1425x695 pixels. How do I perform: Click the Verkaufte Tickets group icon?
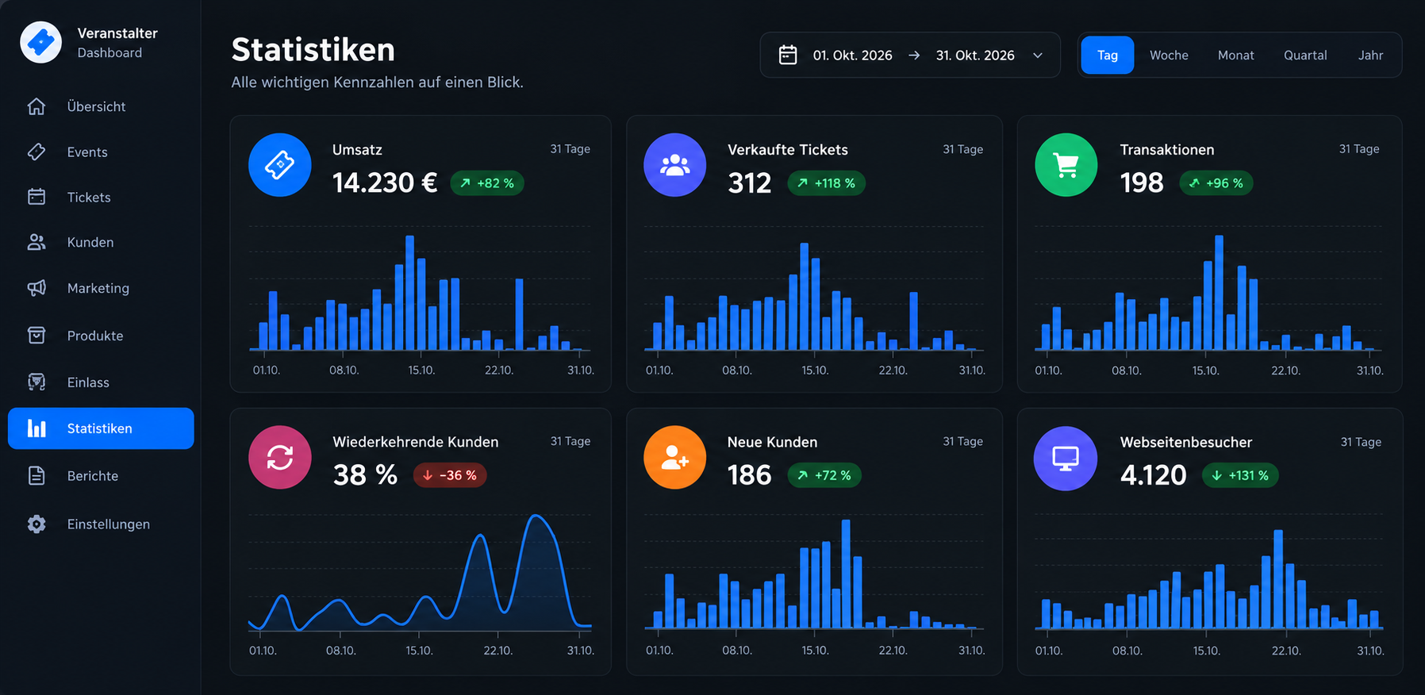click(675, 165)
